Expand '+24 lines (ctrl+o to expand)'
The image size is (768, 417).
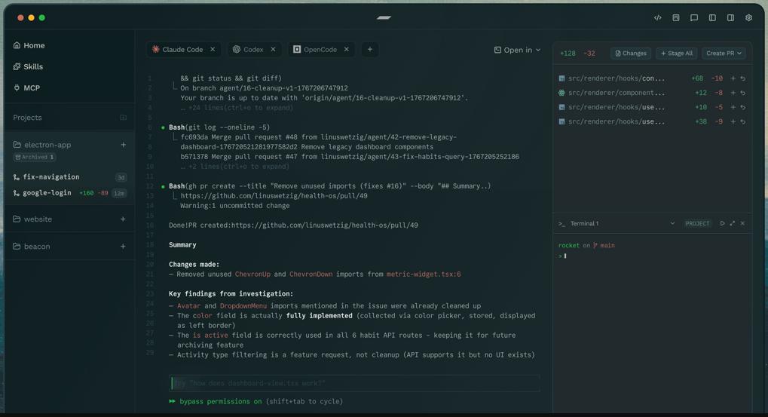237,108
